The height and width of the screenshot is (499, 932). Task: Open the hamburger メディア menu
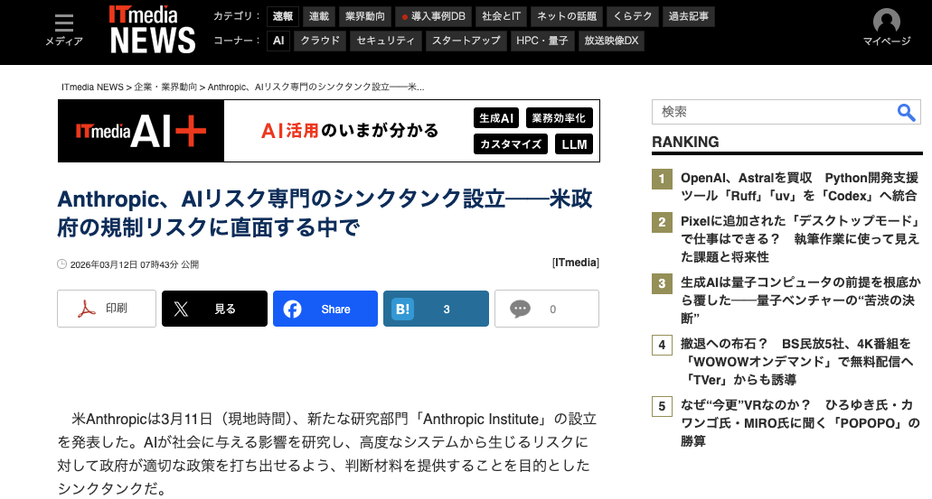pos(64,30)
